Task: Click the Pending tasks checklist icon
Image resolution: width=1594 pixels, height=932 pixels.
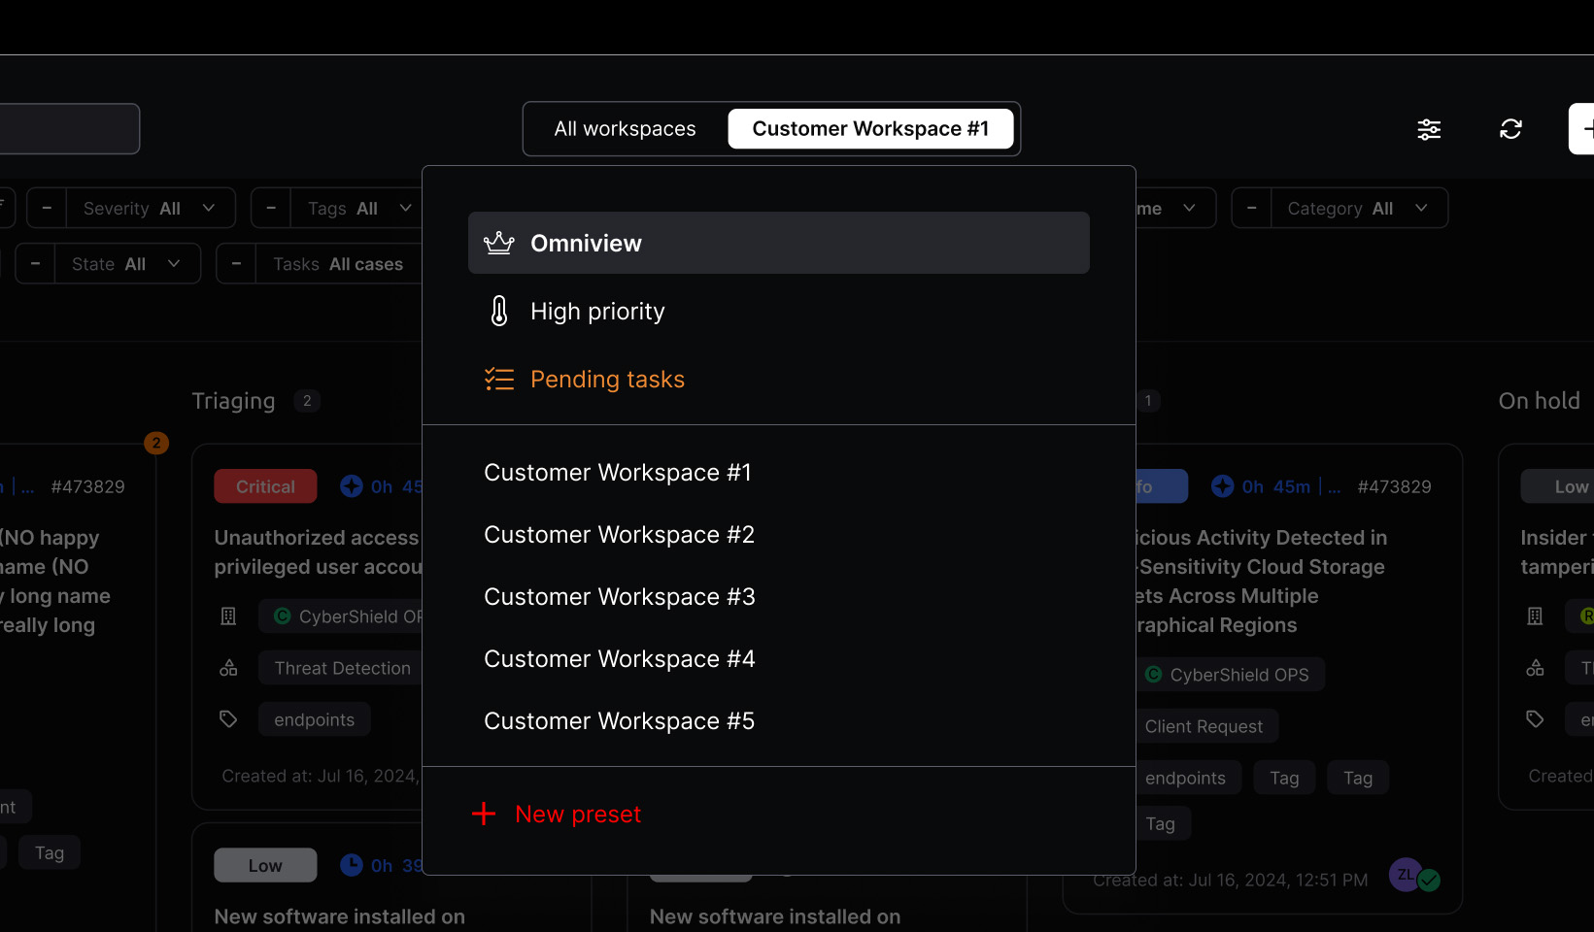Action: pyautogui.click(x=499, y=379)
